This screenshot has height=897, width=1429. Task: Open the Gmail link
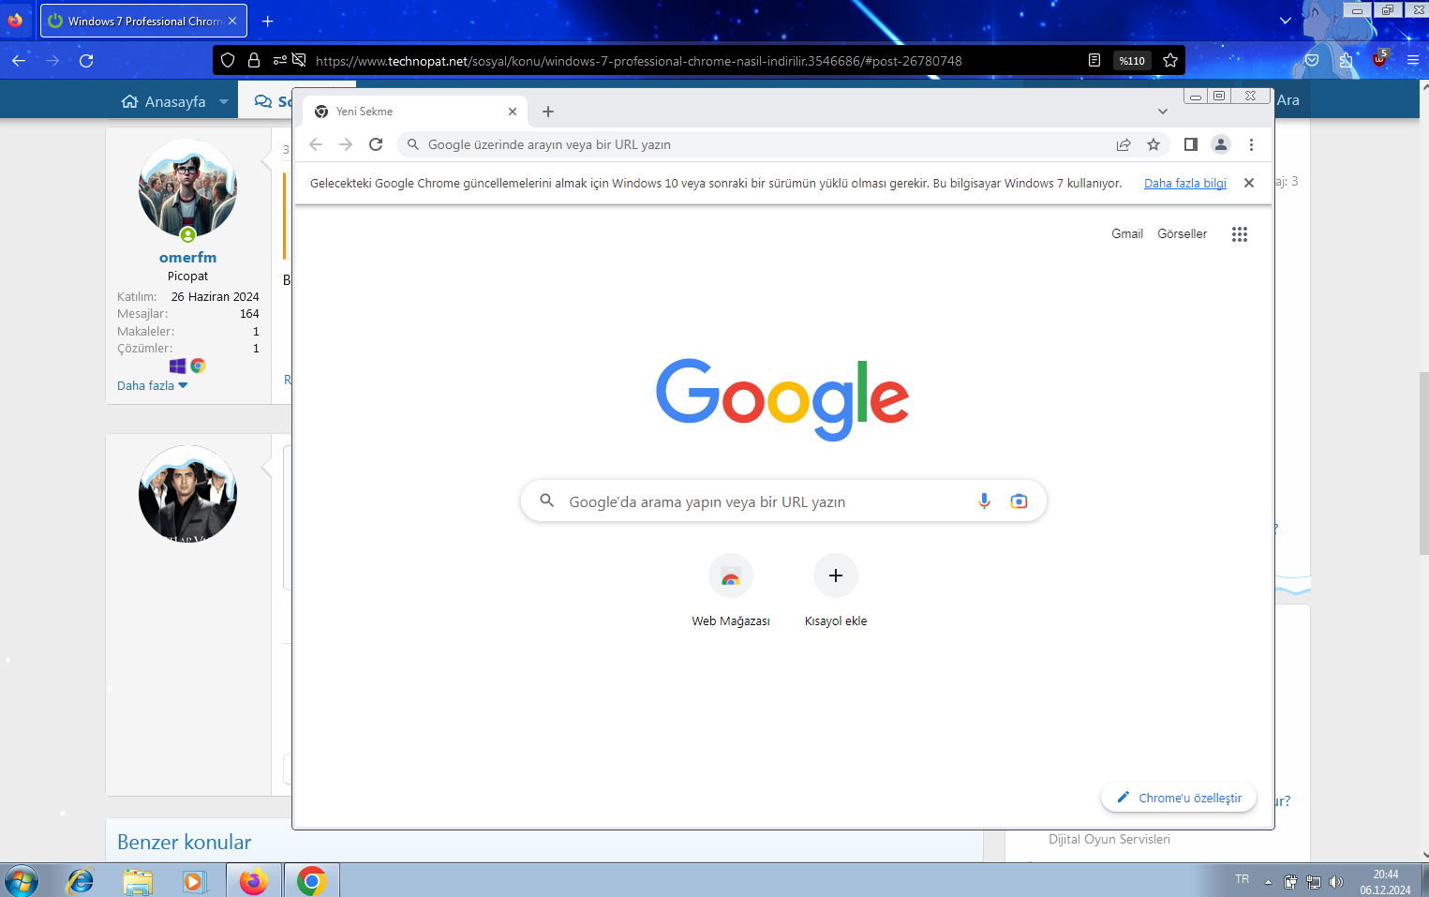point(1127,234)
